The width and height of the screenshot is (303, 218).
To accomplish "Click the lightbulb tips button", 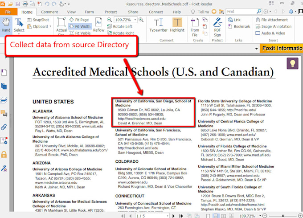I will pyautogui.click(x=292, y=63).
